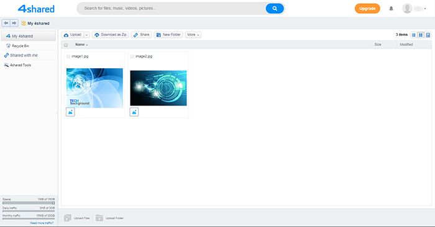Switch to list view
435x227 pixels.
click(413, 35)
